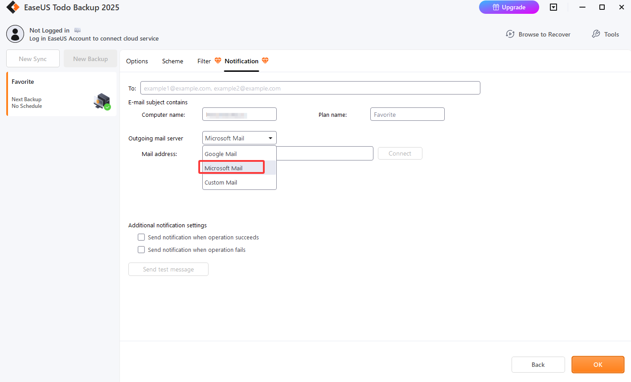Click the To email recipients field
This screenshot has height=382, width=631.
tap(310, 88)
